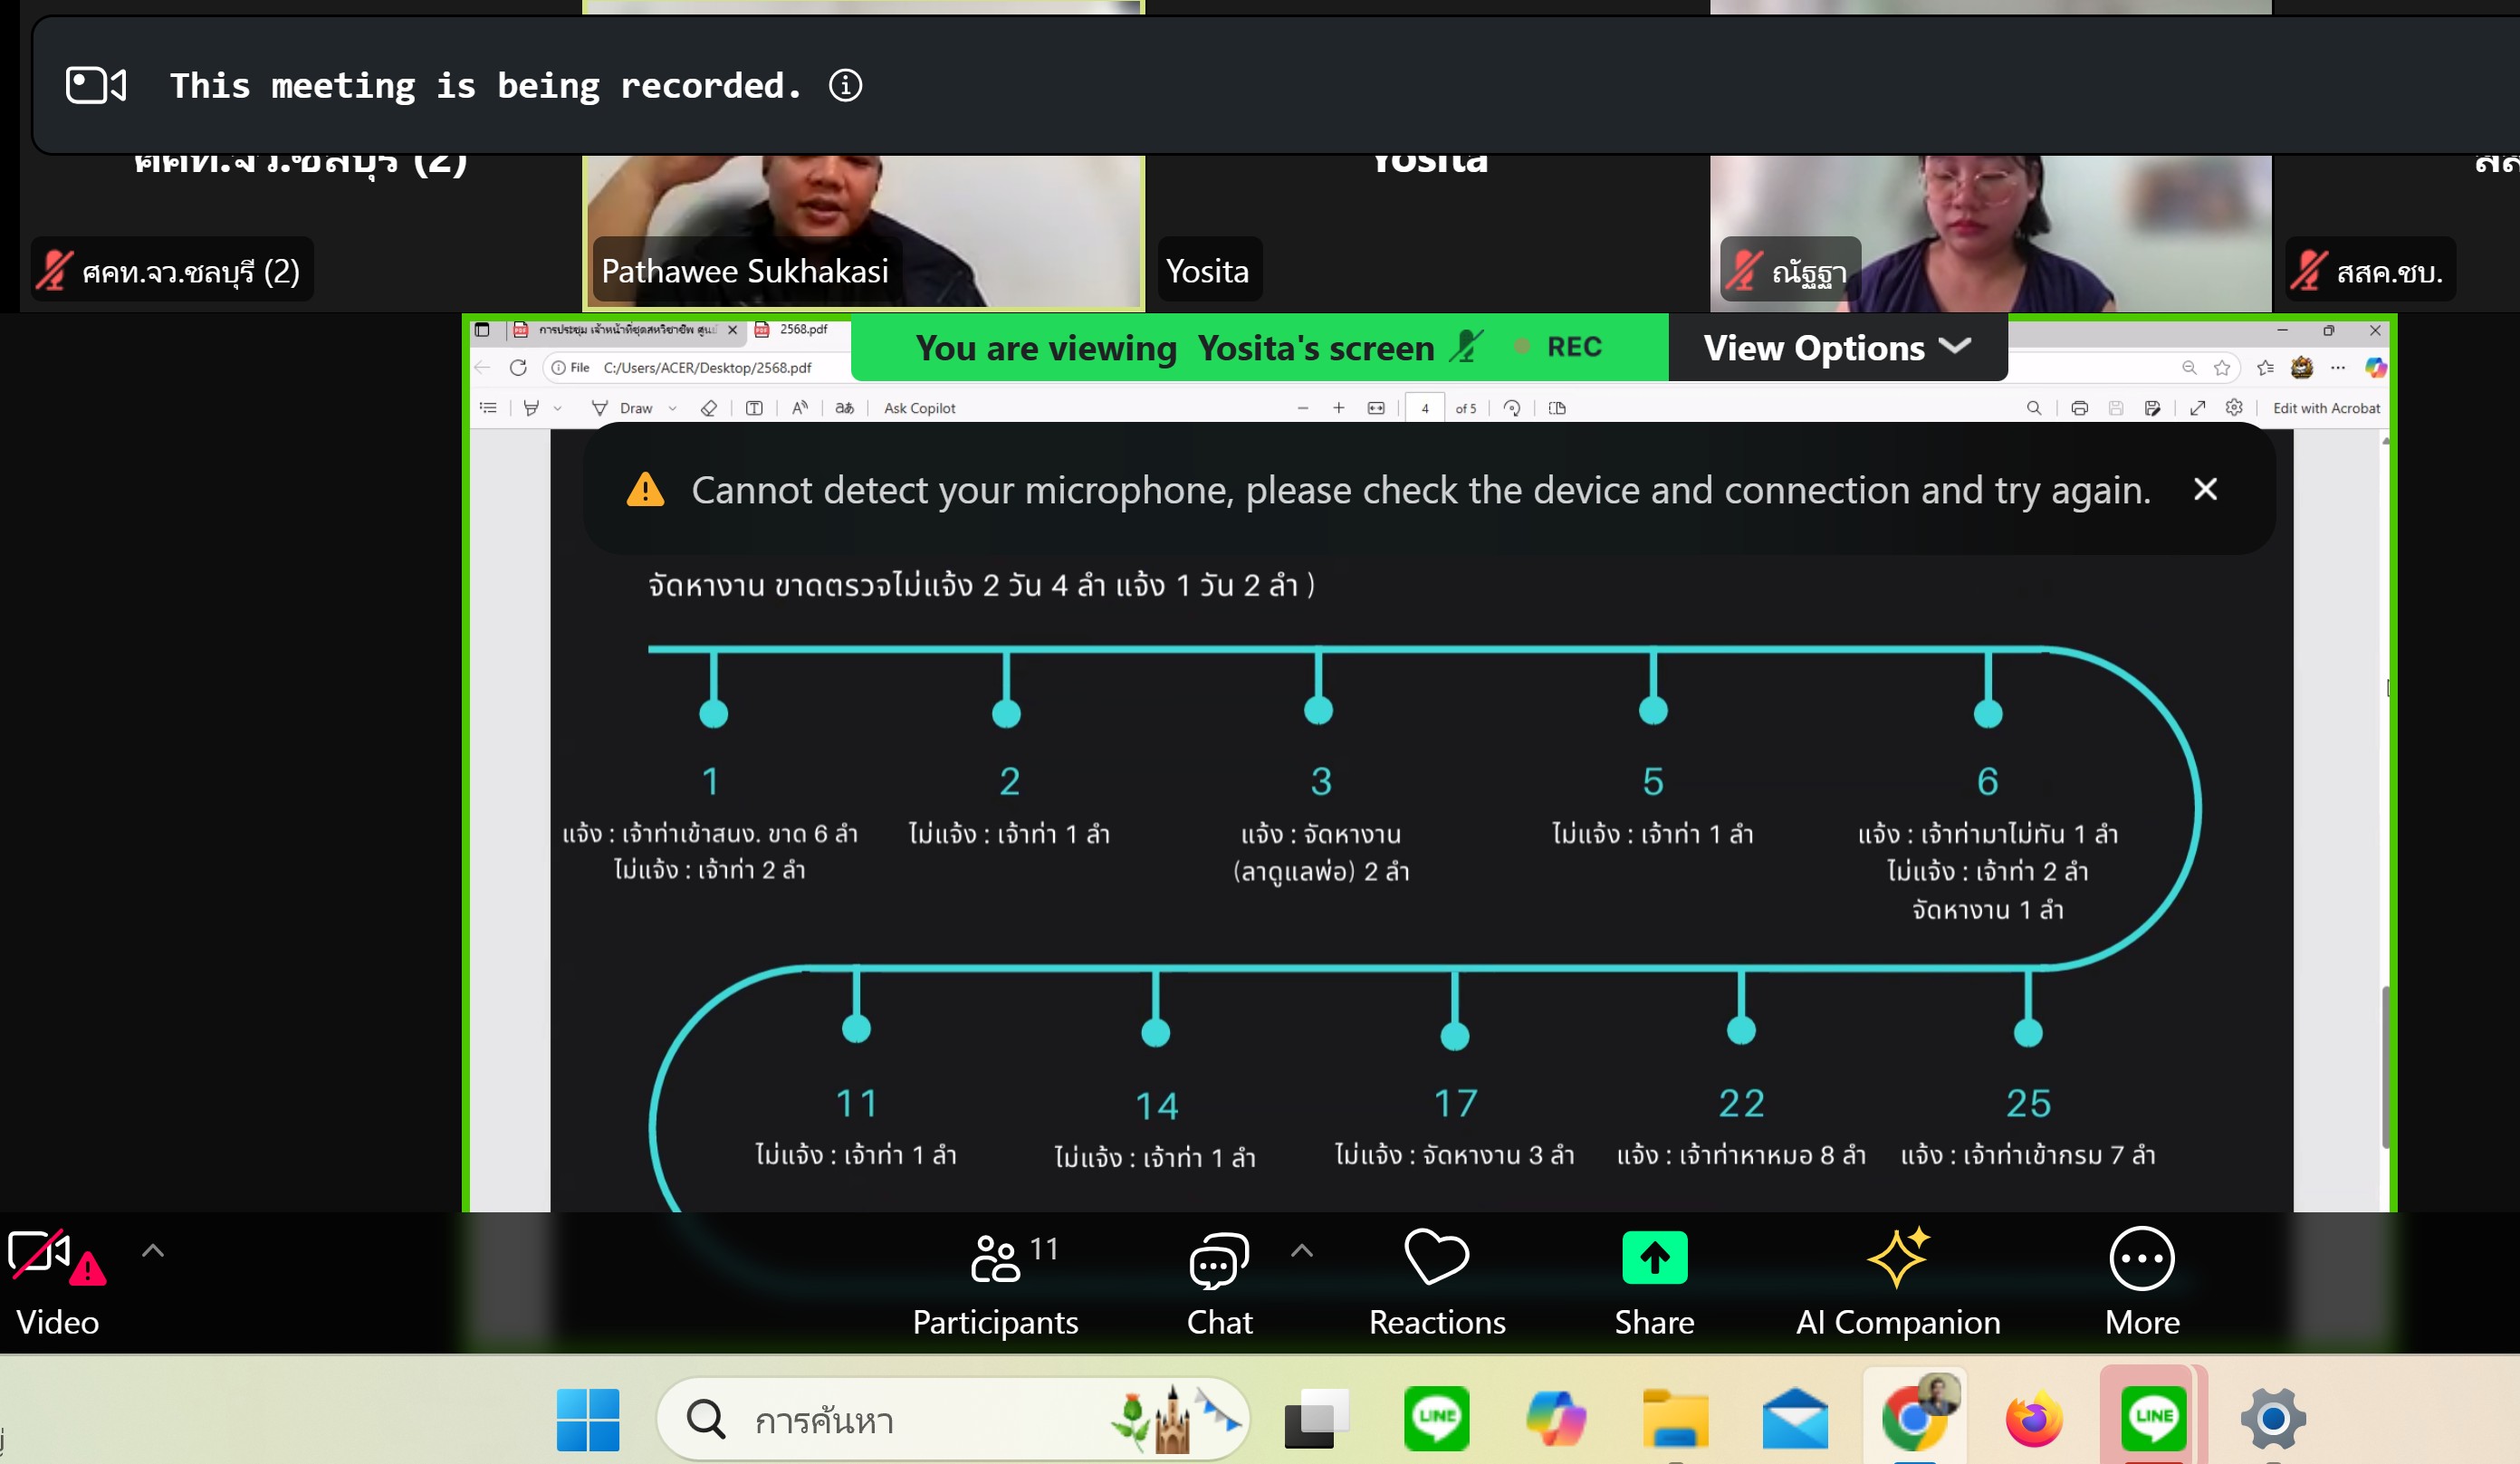The image size is (2520, 1464).
Task: Open File Explorer from the taskbar
Action: [1675, 1418]
